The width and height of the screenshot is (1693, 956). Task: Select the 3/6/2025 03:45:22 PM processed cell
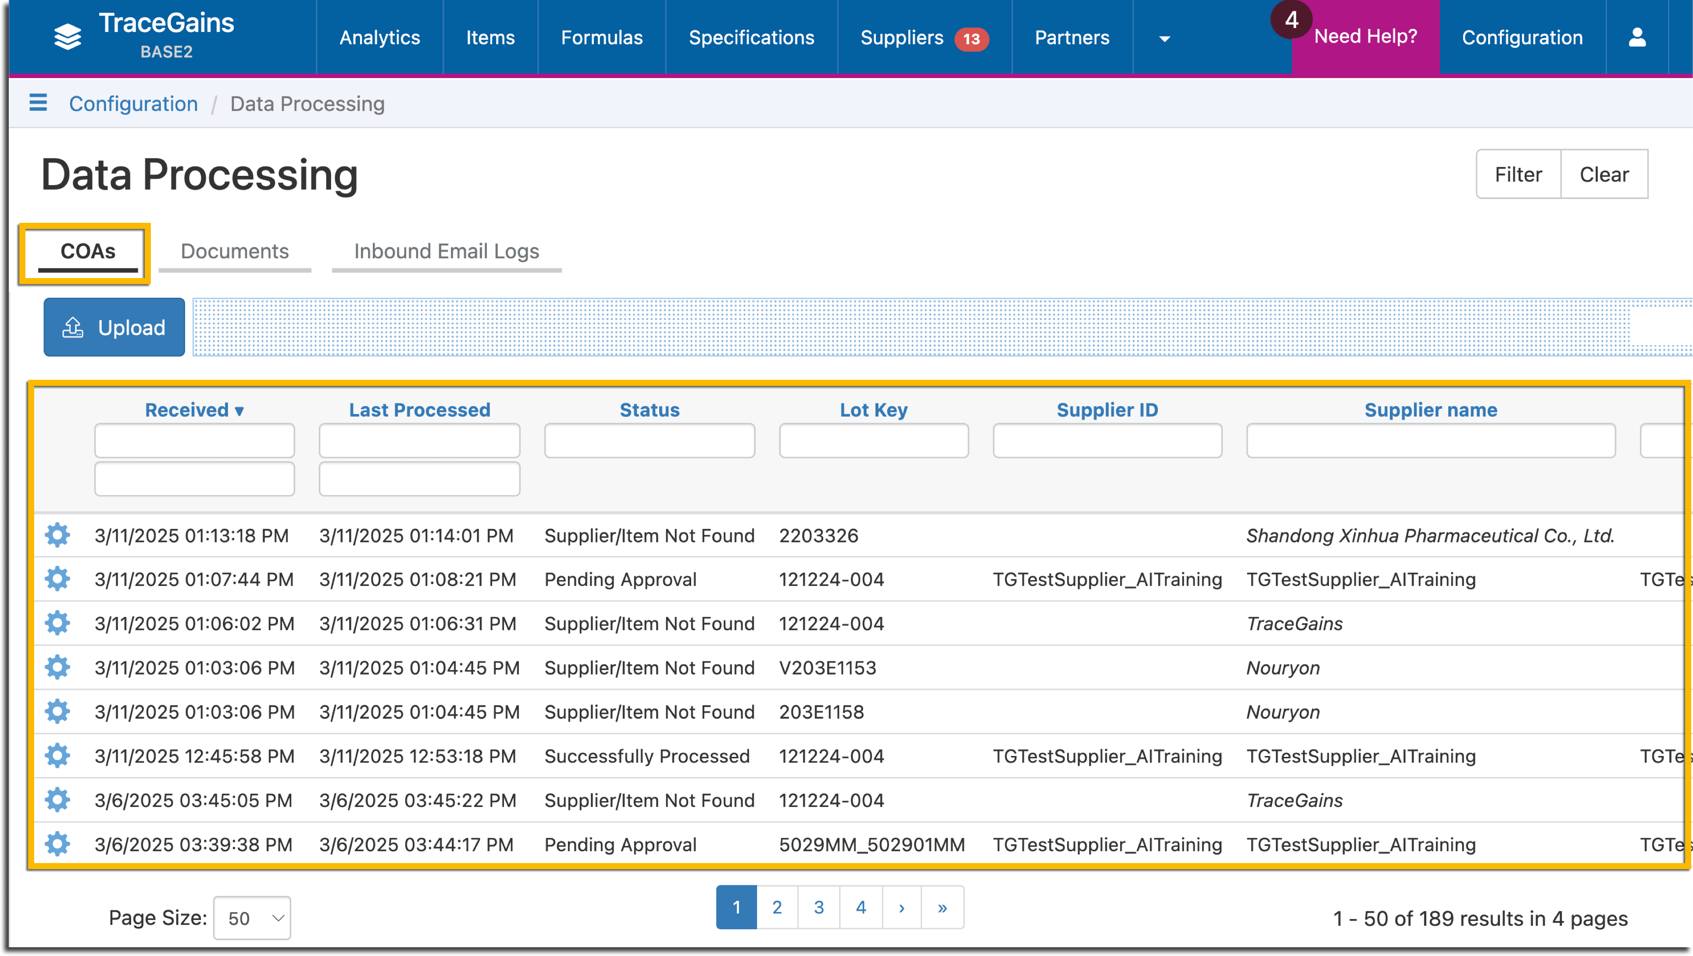tap(418, 800)
